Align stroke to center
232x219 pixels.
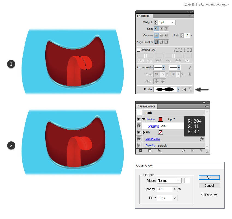coord(156,42)
